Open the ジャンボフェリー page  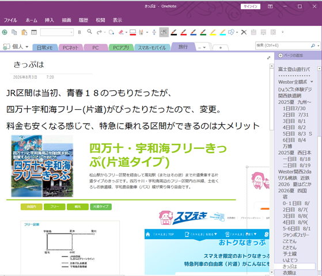click(x=296, y=235)
